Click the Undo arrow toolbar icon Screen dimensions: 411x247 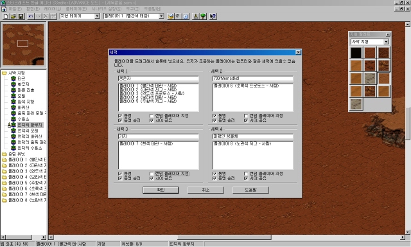tap(31, 16)
